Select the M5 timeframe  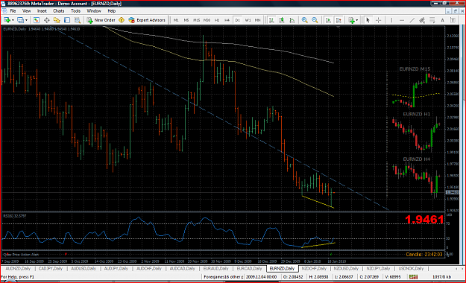[x=186, y=20]
